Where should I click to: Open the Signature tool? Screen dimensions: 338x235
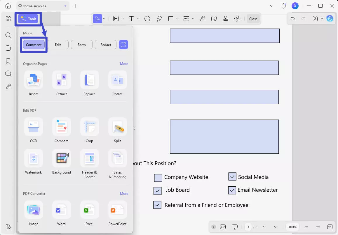237,18
